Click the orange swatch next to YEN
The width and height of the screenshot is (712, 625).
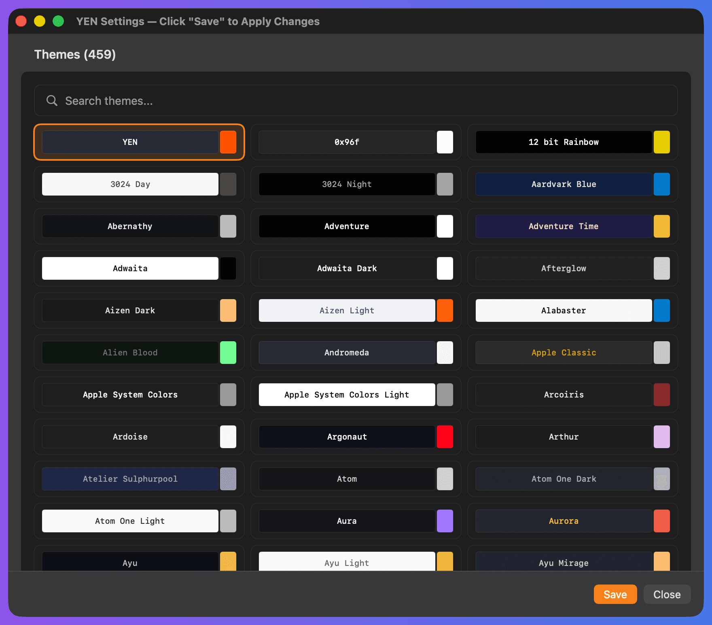pos(229,142)
